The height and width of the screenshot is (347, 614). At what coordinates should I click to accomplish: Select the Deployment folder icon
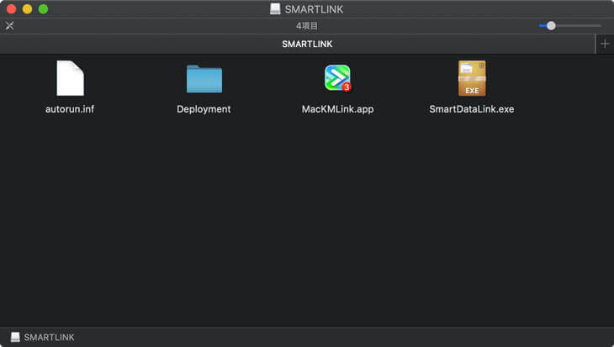click(x=204, y=79)
